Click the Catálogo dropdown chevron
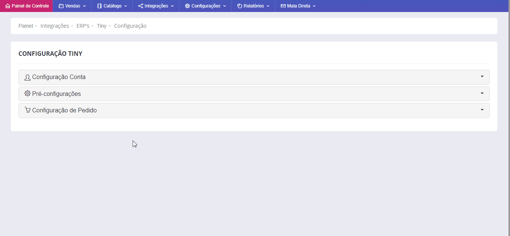This screenshot has width=510, height=236. [x=126, y=6]
